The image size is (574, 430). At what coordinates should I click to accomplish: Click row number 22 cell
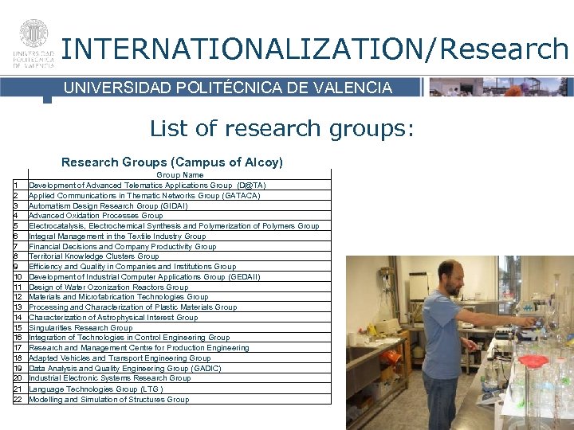pos(21,399)
